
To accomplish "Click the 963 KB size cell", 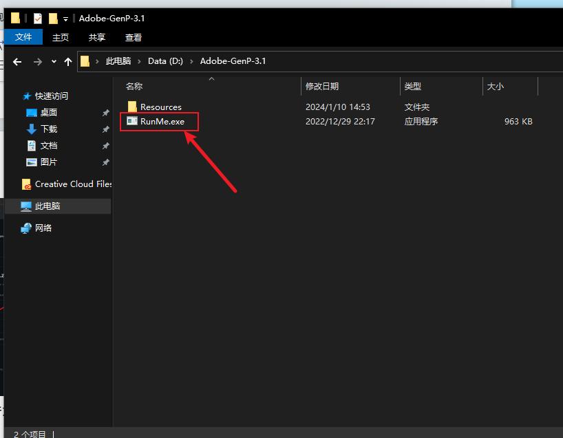I will [518, 121].
